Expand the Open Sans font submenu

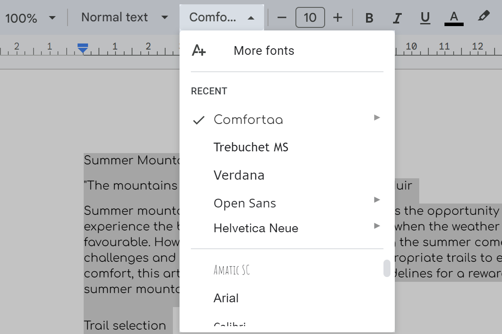click(x=376, y=200)
